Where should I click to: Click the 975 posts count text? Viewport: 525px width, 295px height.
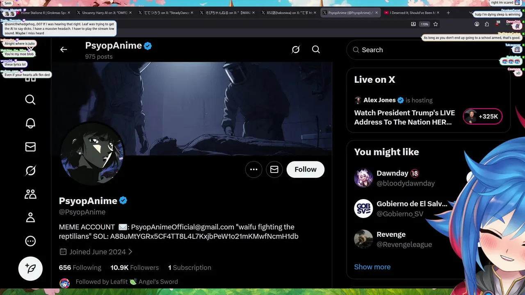(99, 57)
